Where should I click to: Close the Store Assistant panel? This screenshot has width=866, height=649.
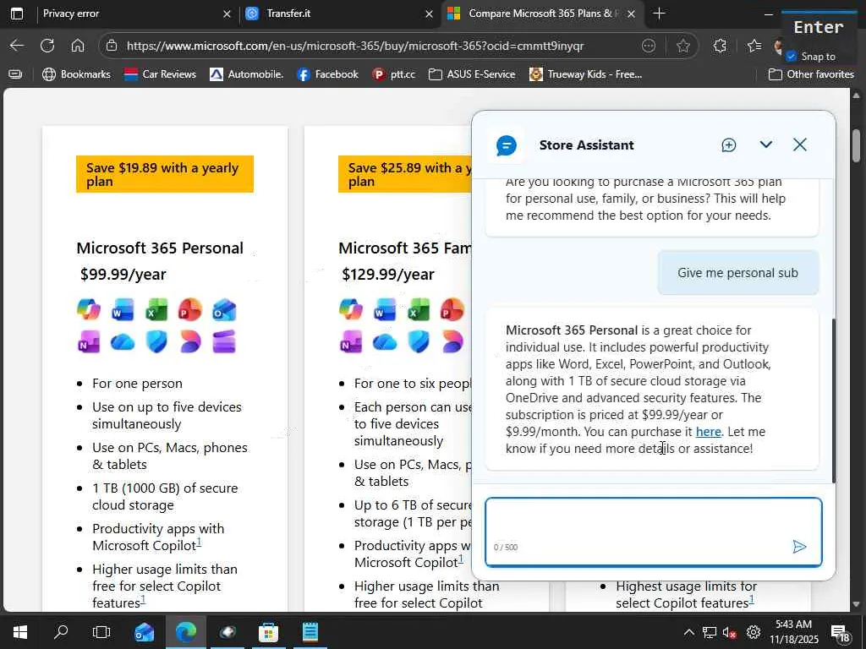pyautogui.click(x=800, y=145)
